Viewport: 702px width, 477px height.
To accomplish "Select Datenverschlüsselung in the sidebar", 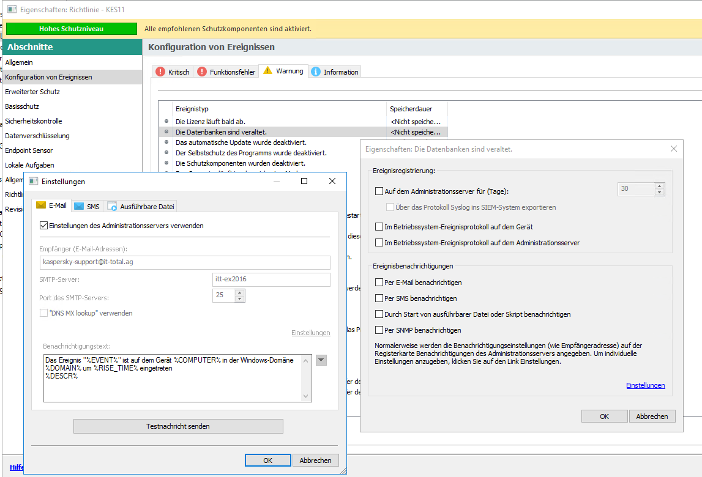I will pos(37,136).
